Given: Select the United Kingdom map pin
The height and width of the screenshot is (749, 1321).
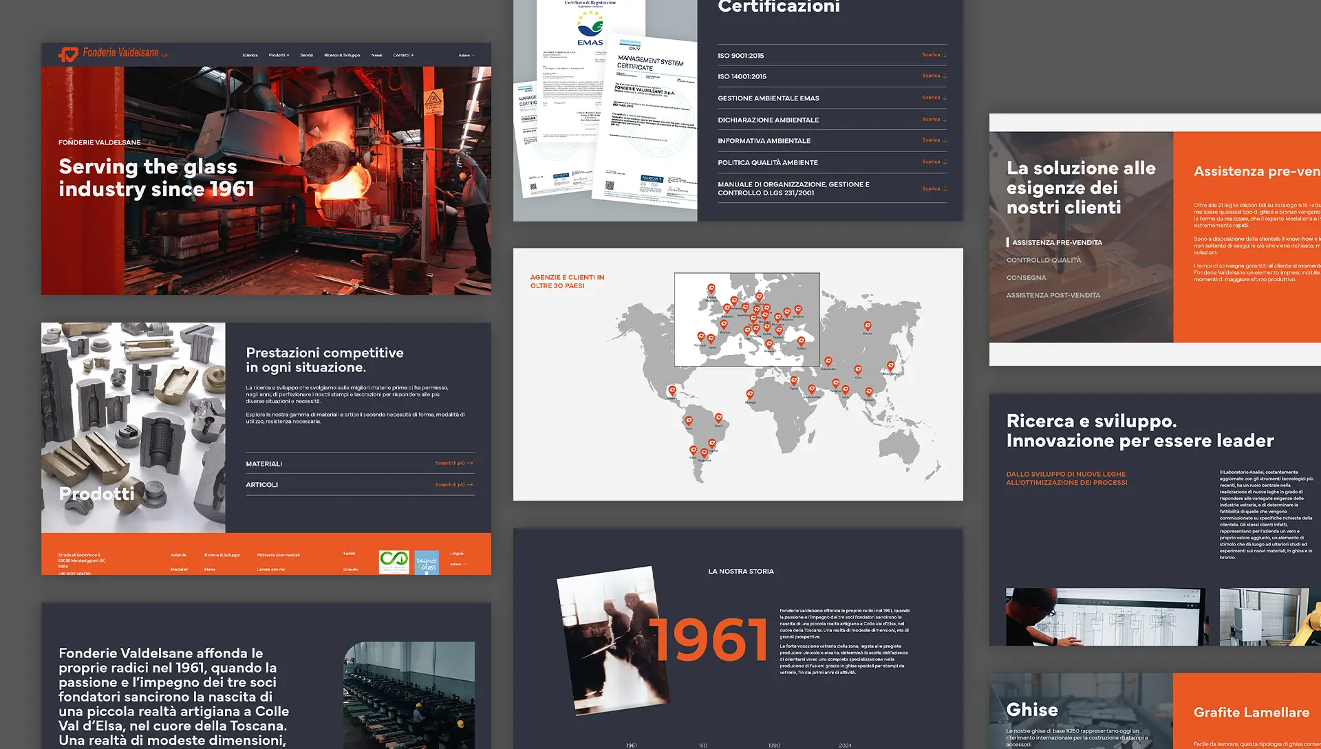Looking at the screenshot, I should 711,289.
